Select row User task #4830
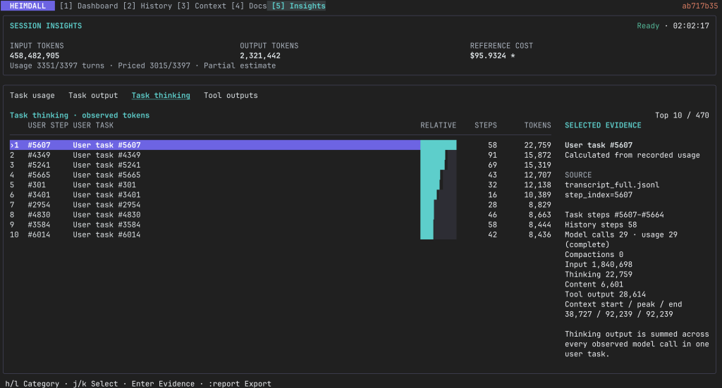The image size is (722, 388). [x=280, y=215]
